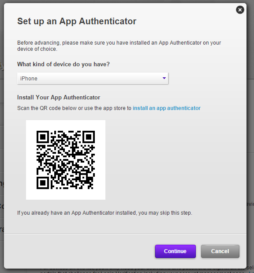Close the App Authenticator dialog with X icon
254x273 pixels.
tap(240, 10)
